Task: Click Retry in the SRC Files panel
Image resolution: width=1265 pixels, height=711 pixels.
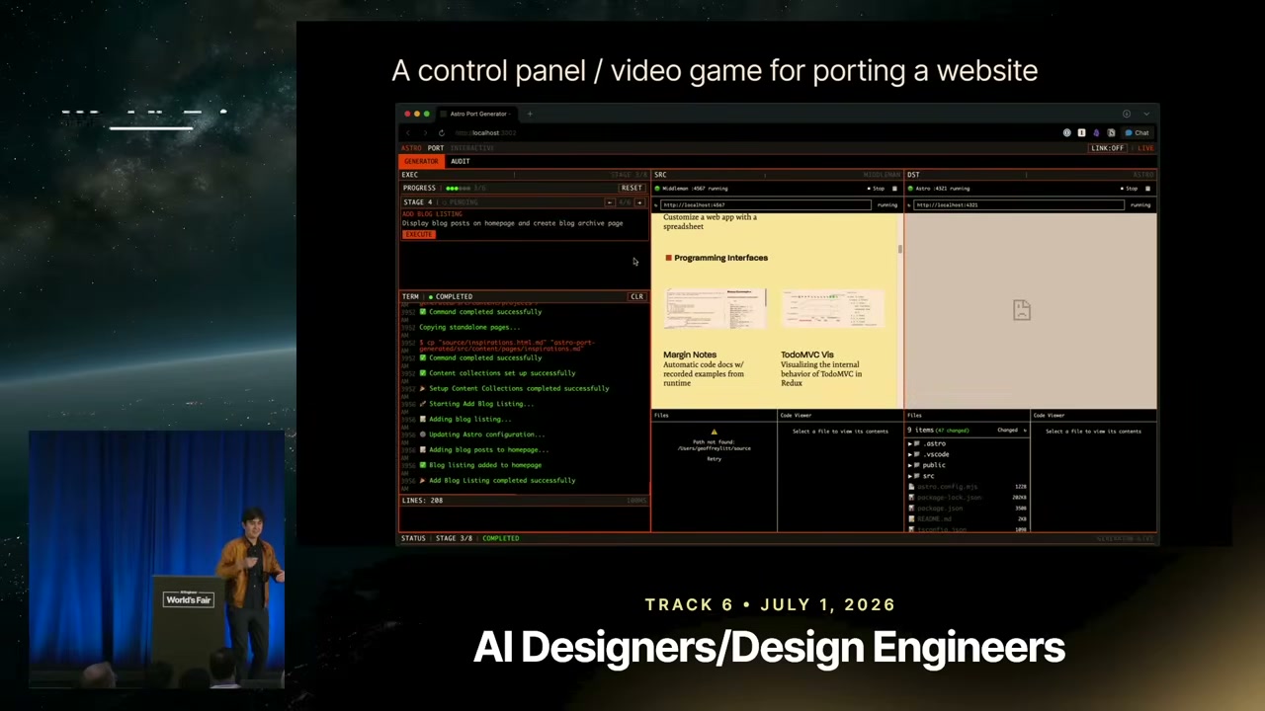Action: [x=714, y=459]
